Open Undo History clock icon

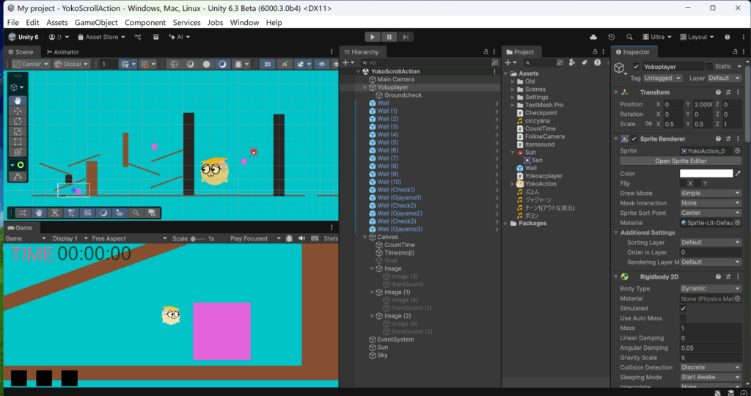[x=612, y=37]
